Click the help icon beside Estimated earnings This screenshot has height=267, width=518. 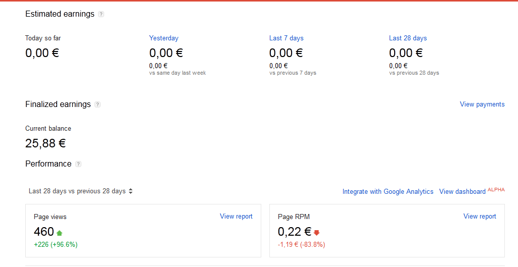click(101, 14)
